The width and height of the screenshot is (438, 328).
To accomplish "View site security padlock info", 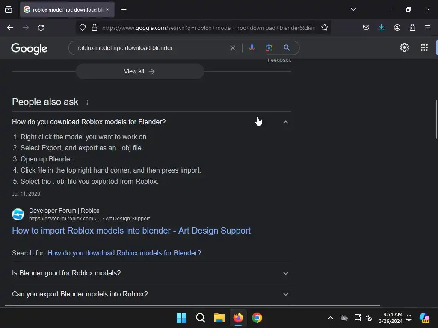I will pyautogui.click(x=95, y=28).
